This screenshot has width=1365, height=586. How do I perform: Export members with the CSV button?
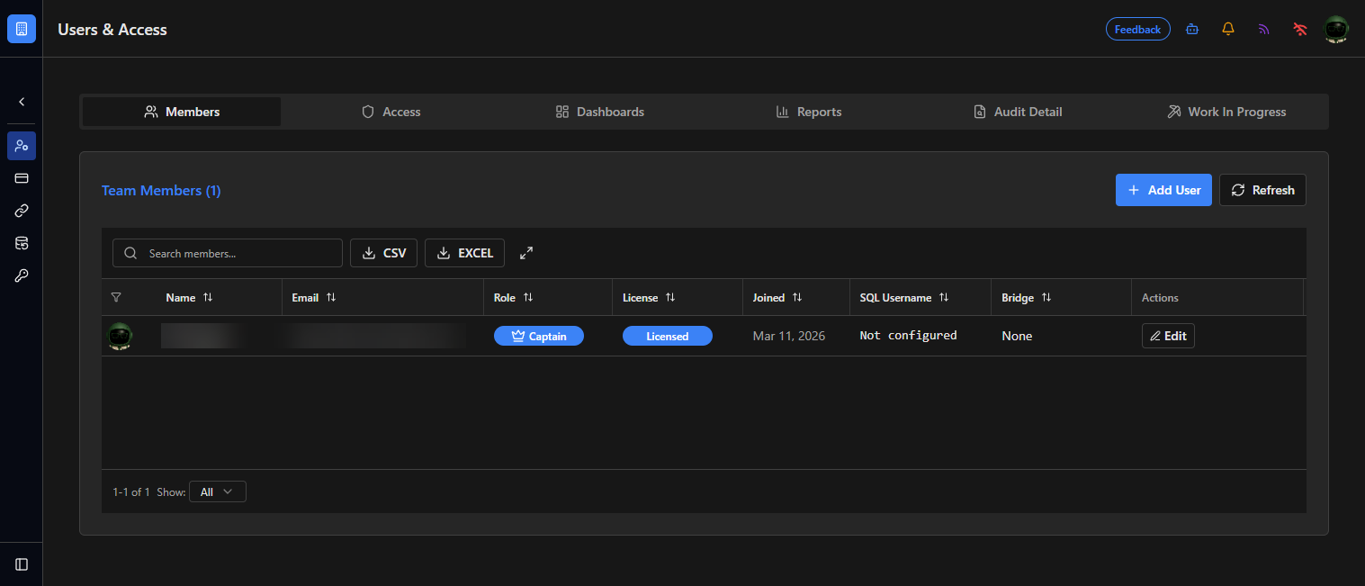pyautogui.click(x=383, y=253)
